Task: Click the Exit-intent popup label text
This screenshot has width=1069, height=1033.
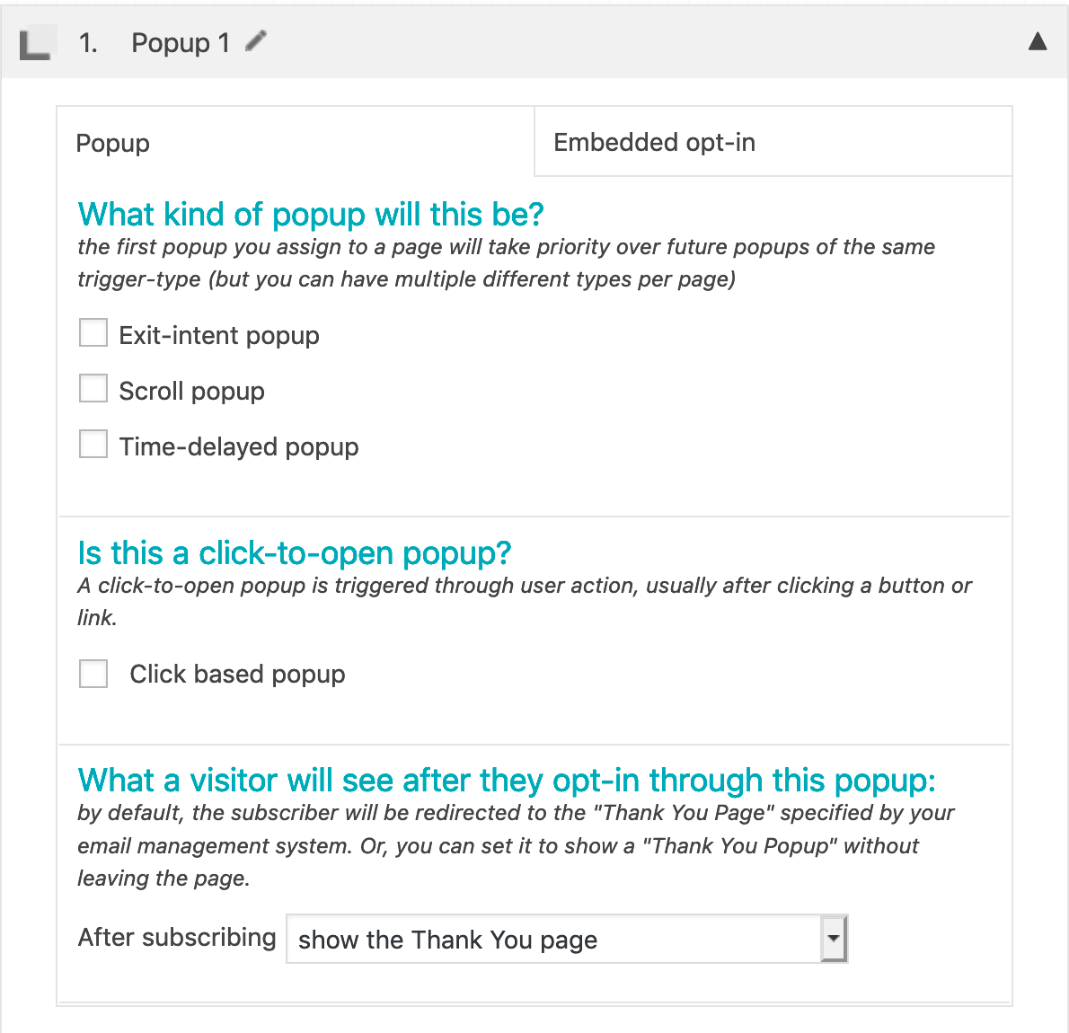Action: [x=219, y=335]
